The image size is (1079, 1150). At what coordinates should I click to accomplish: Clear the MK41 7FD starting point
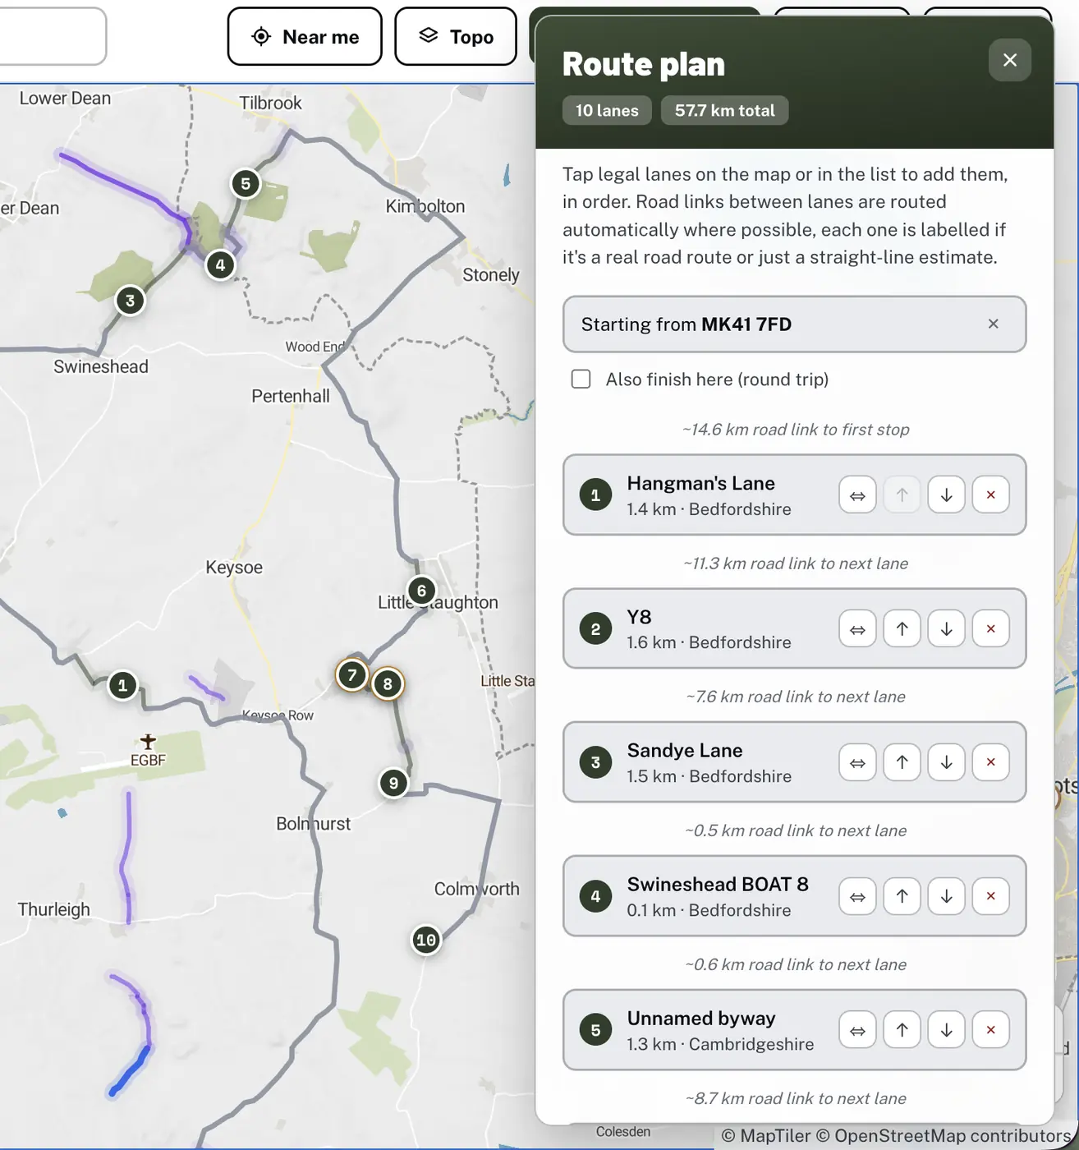coord(993,324)
